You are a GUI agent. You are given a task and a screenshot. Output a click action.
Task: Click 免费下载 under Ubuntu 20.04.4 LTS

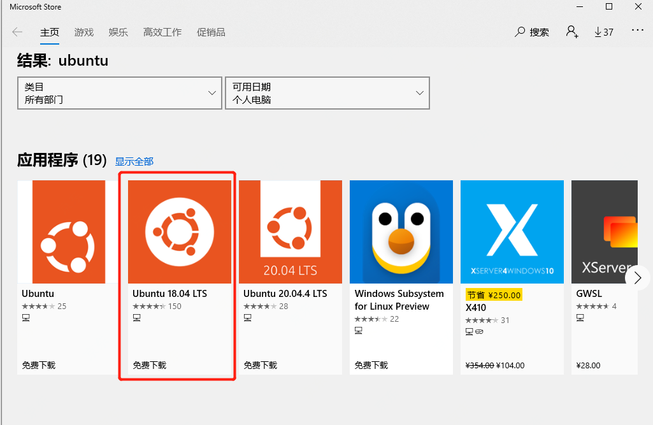pyautogui.click(x=261, y=365)
